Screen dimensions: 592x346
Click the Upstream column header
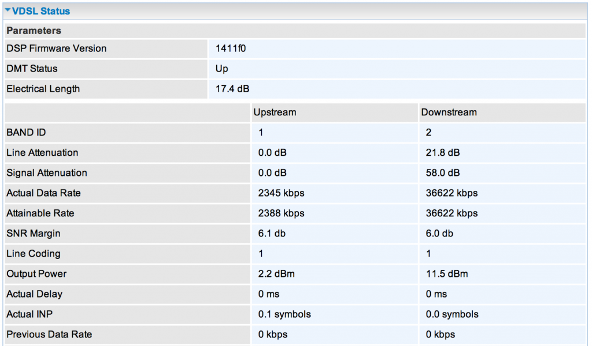pyautogui.click(x=275, y=112)
